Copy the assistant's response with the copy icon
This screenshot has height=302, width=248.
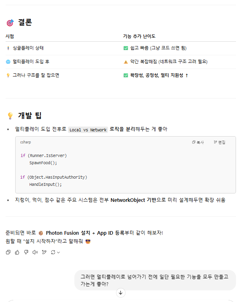pyautogui.click(x=8, y=252)
